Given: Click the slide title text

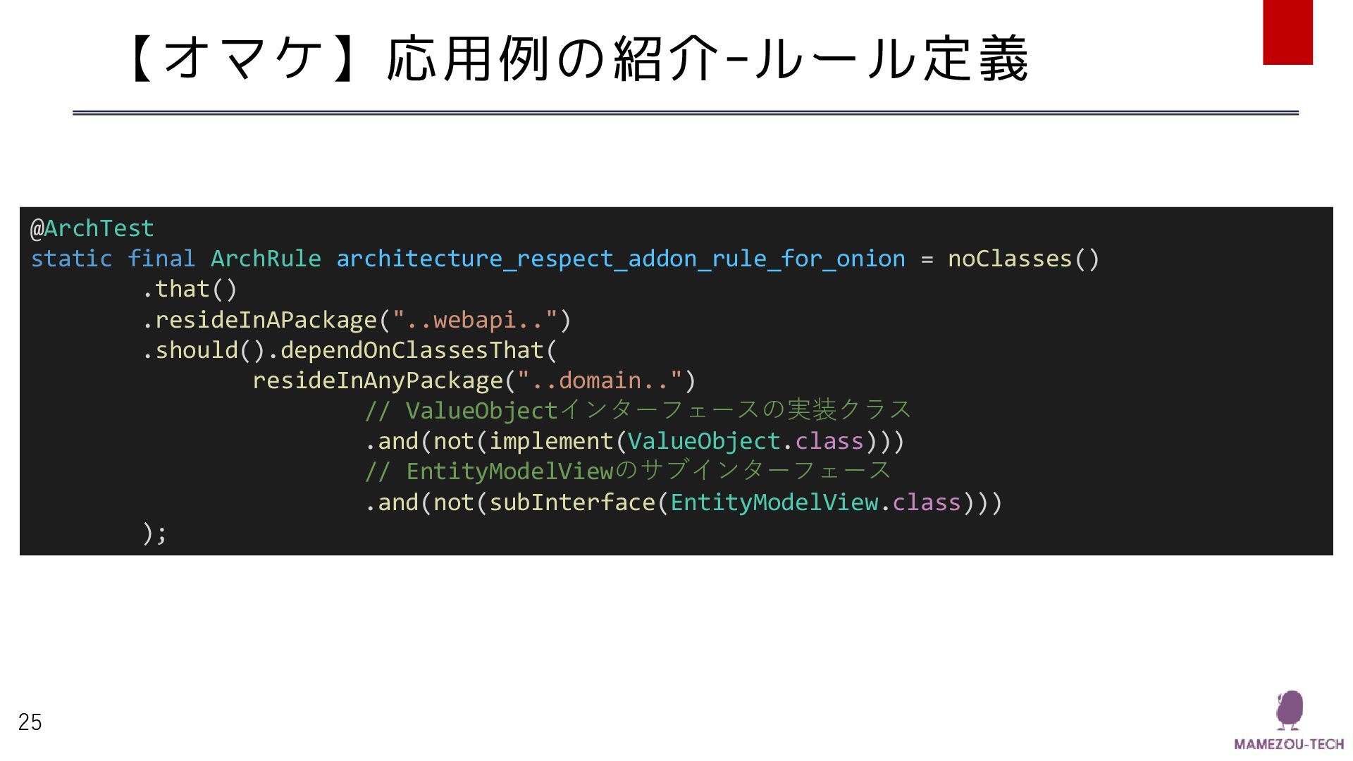Looking at the screenshot, I should pos(576,58).
